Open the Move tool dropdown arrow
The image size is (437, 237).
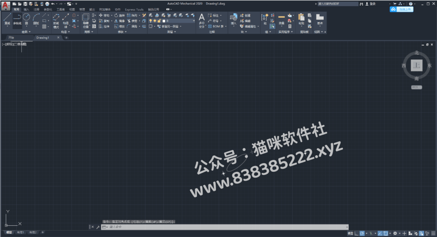[112, 15]
